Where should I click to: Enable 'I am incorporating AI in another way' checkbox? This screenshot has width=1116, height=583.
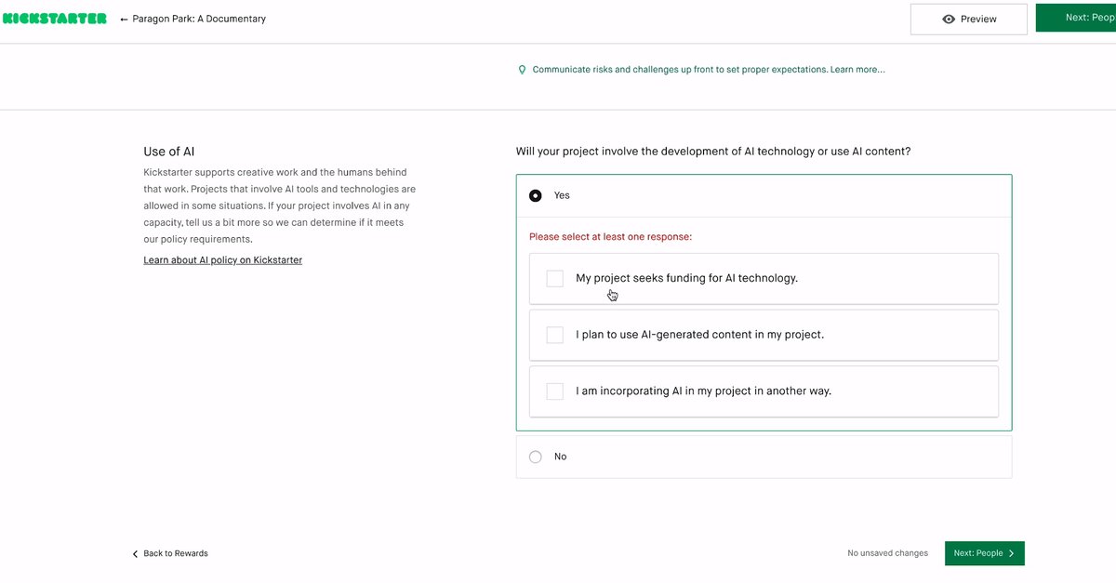[555, 391]
